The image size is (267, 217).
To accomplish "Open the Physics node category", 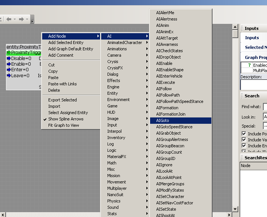I will (125, 201).
